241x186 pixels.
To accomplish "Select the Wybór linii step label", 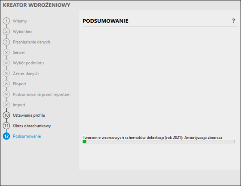I will 23,32.
